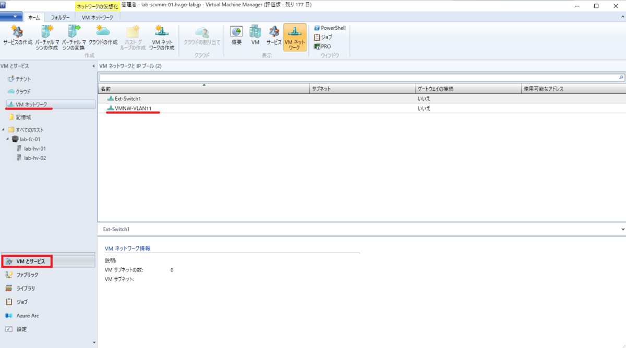626x348 pixels.
Task: Switch to the Services (サービス) view
Action: coord(274,35)
